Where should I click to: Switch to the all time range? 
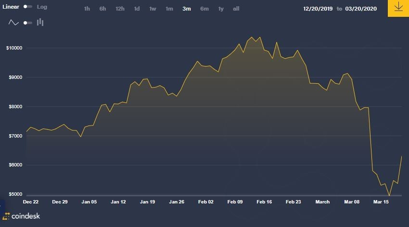coord(236,9)
